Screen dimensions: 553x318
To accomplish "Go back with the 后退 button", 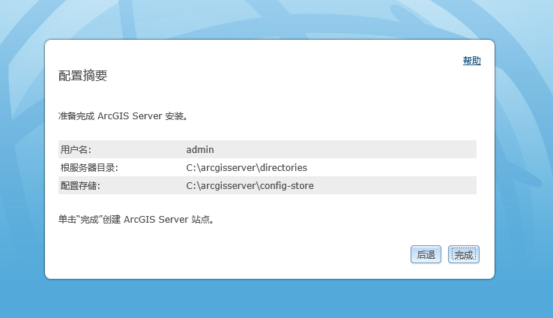I will pos(426,254).
